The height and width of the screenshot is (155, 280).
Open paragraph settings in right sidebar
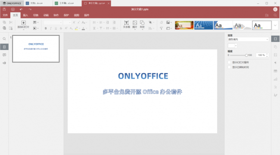(275, 63)
